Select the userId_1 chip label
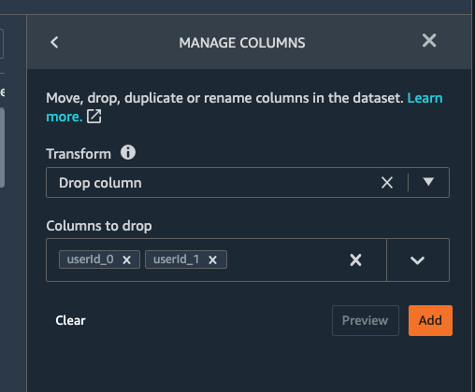 176,259
